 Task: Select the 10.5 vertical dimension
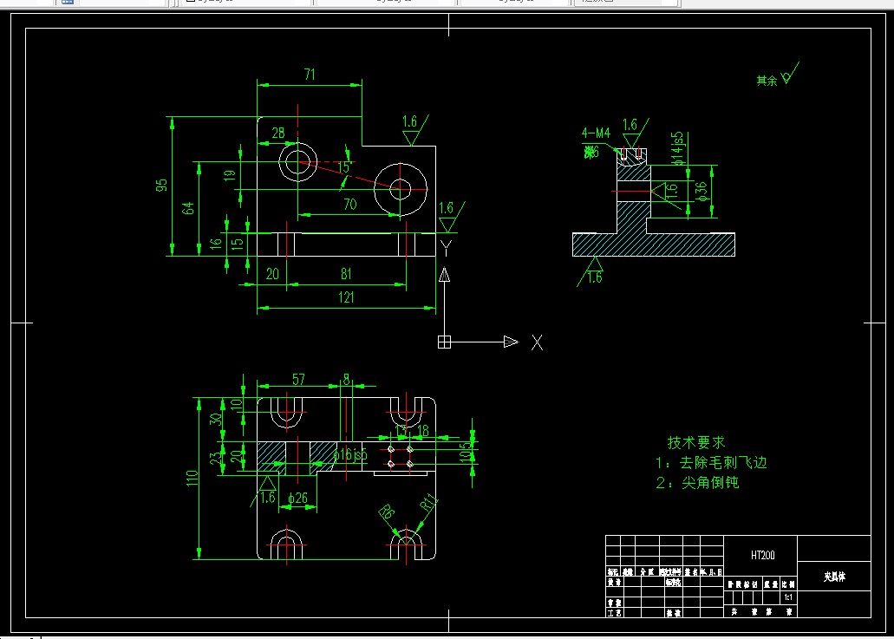(466, 452)
